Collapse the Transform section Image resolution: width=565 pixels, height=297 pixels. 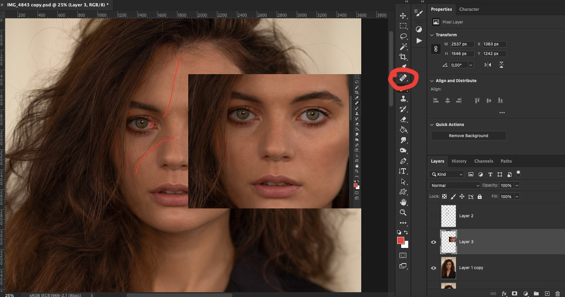coord(432,35)
